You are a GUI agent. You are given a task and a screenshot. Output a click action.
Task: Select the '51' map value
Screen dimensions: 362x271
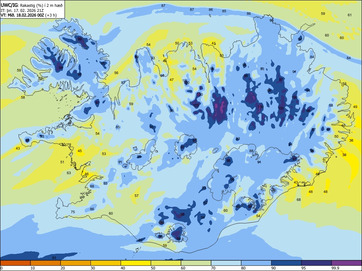62,162
